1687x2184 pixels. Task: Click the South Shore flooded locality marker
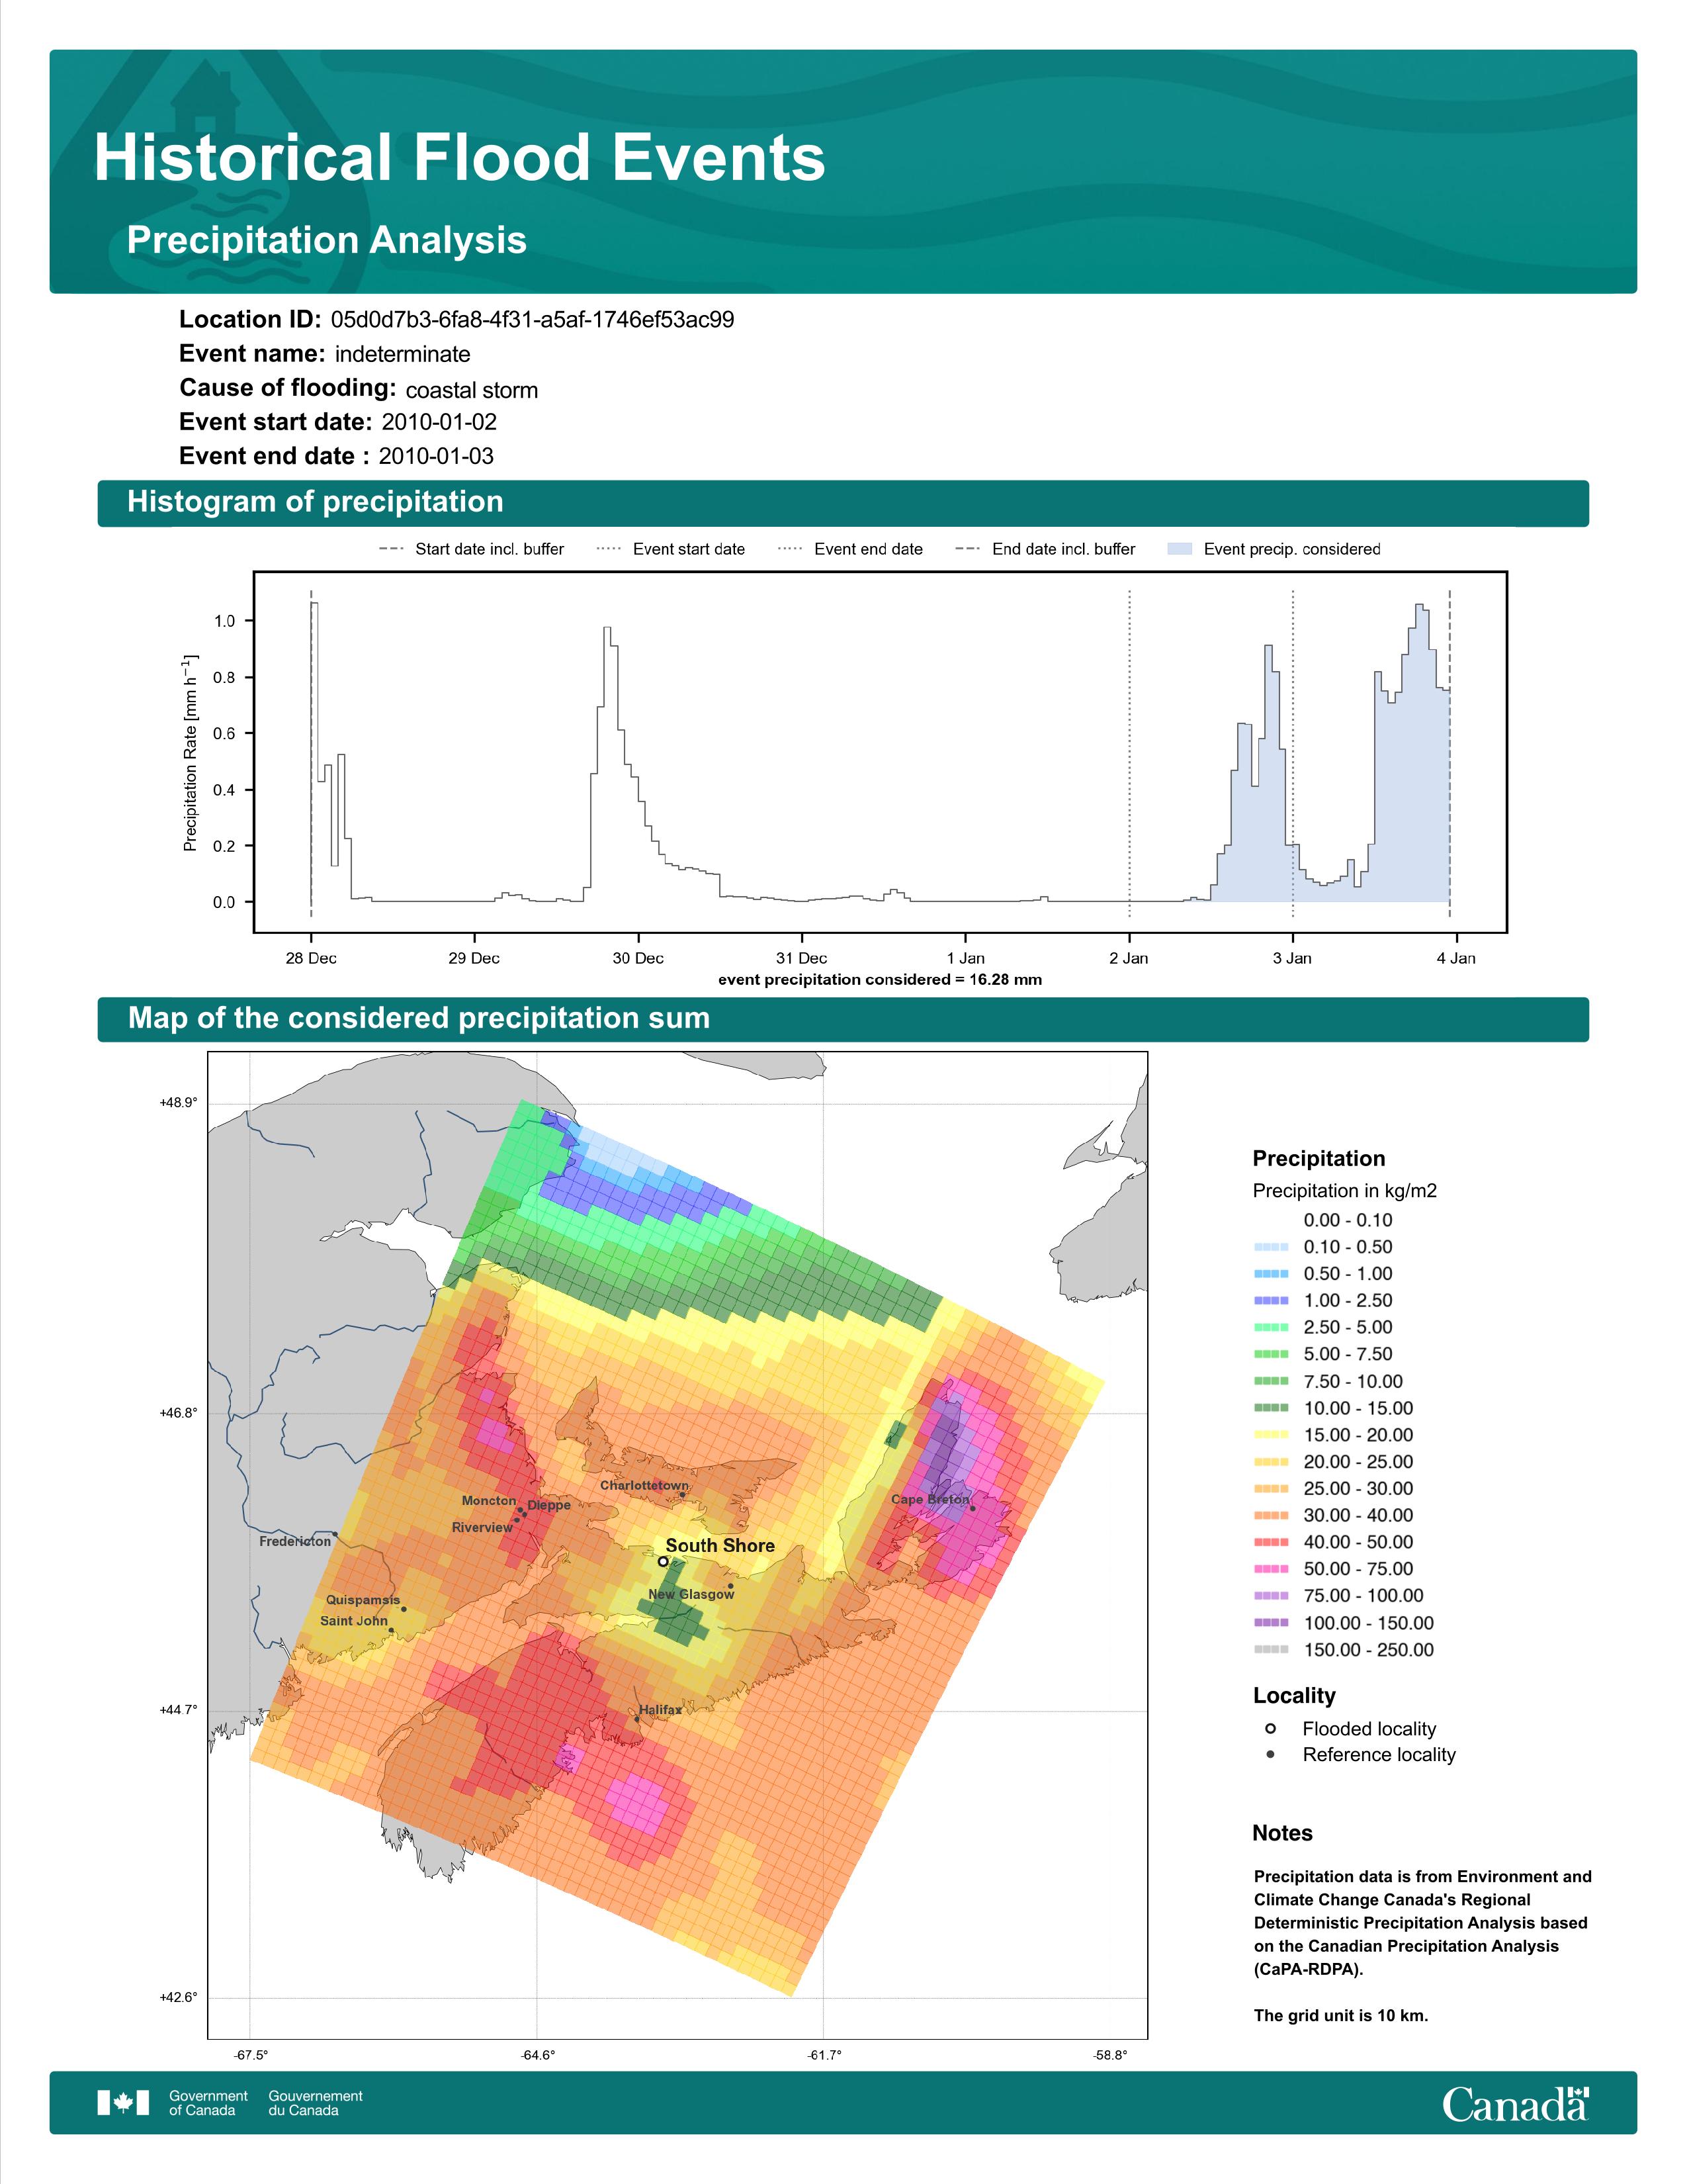point(663,1561)
